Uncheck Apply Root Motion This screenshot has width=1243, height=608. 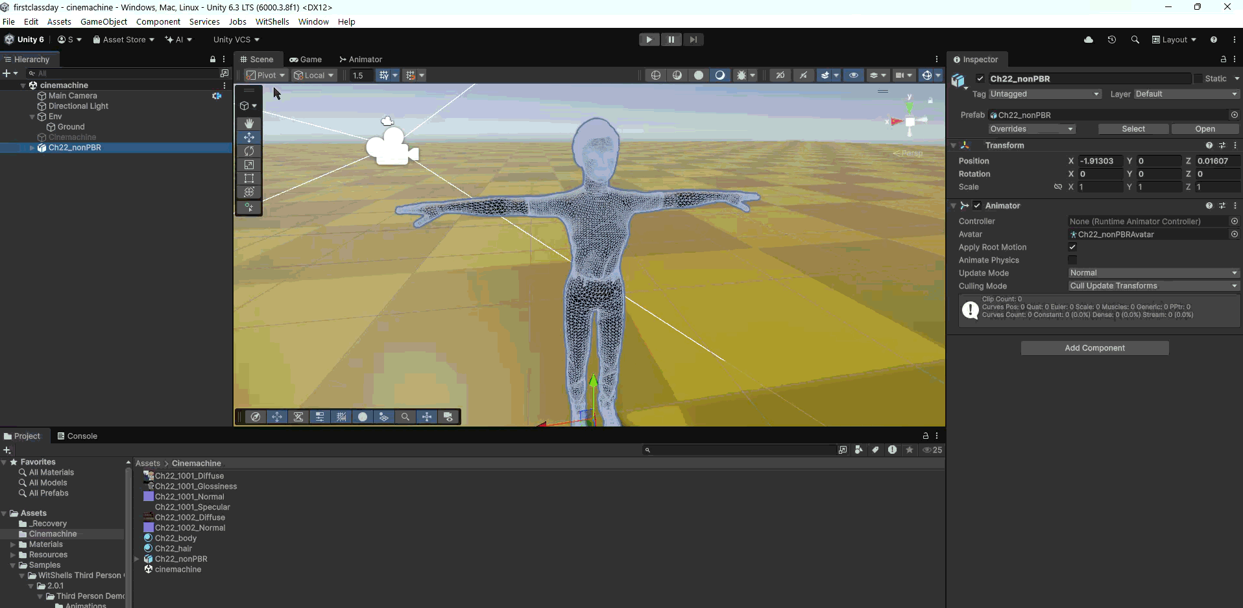point(1072,247)
